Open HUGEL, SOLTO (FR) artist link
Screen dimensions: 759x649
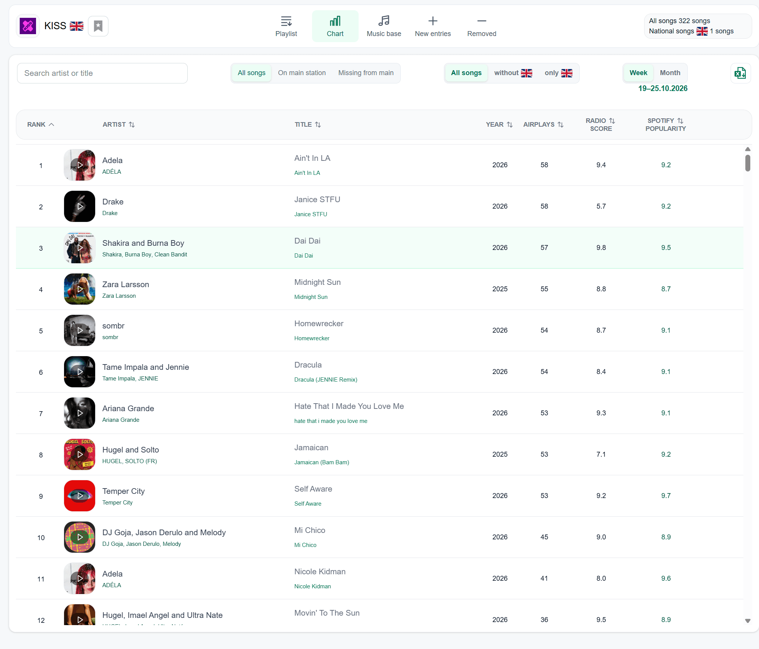(x=130, y=461)
